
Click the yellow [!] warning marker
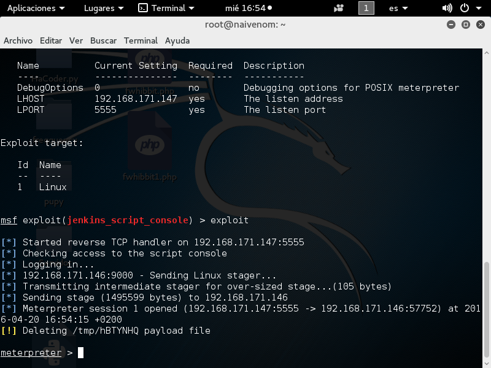pyautogui.click(x=9, y=331)
